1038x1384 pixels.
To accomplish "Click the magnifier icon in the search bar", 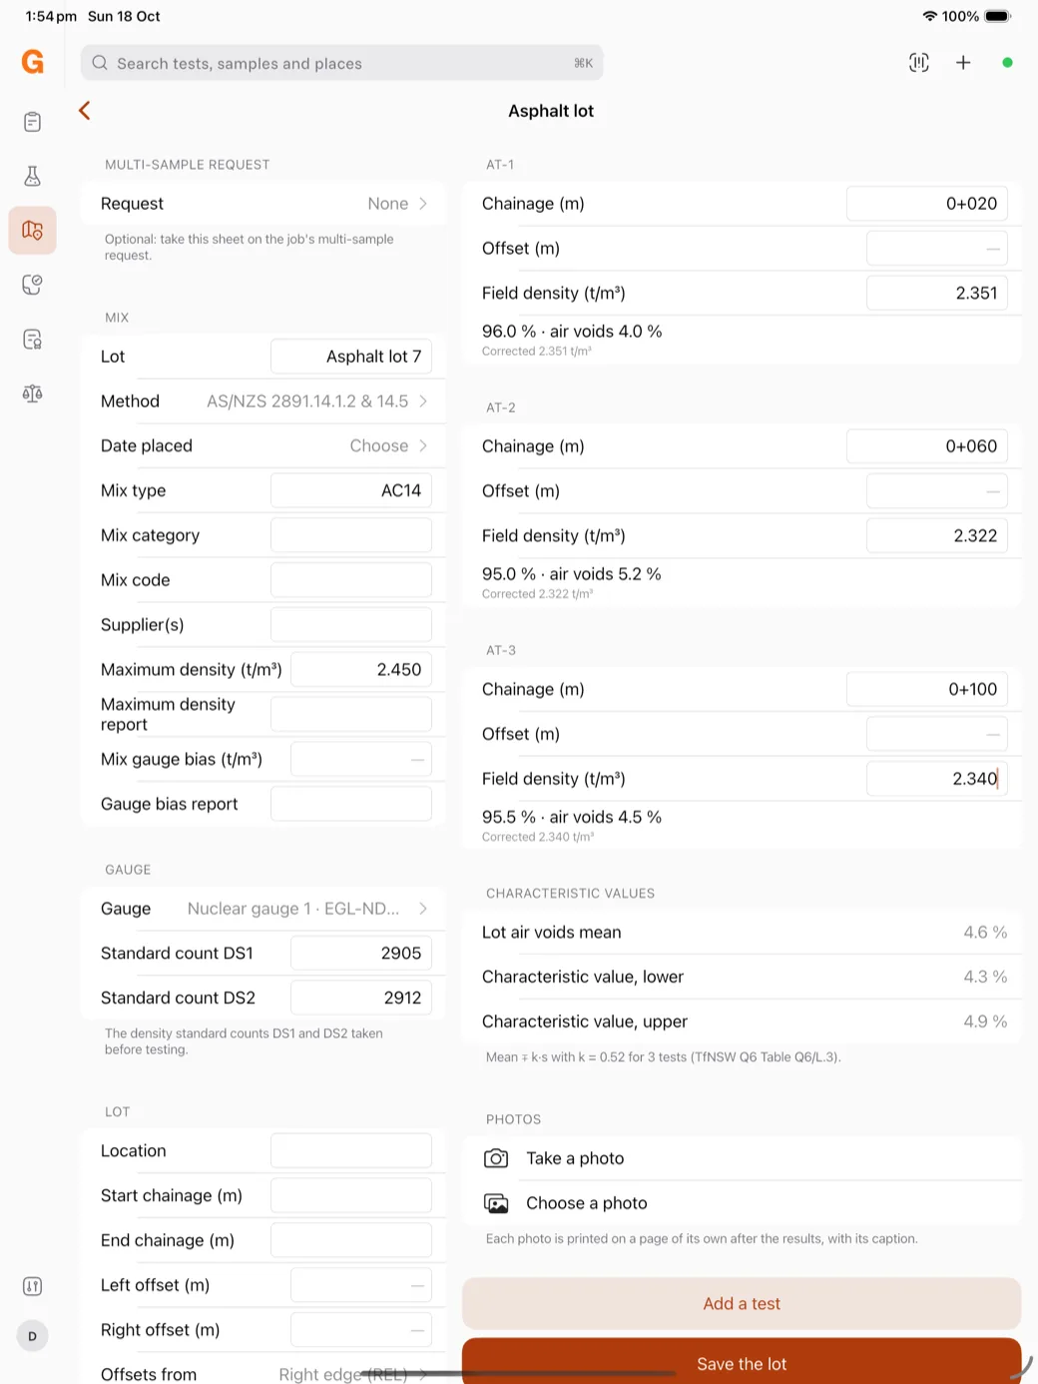I will [x=100, y=63].
